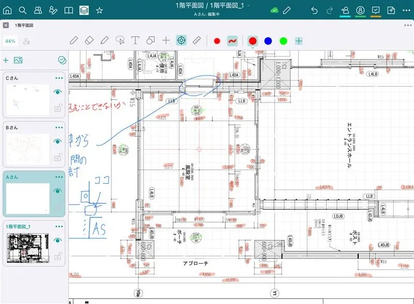Add a new layer with plus button

[6, 61]
